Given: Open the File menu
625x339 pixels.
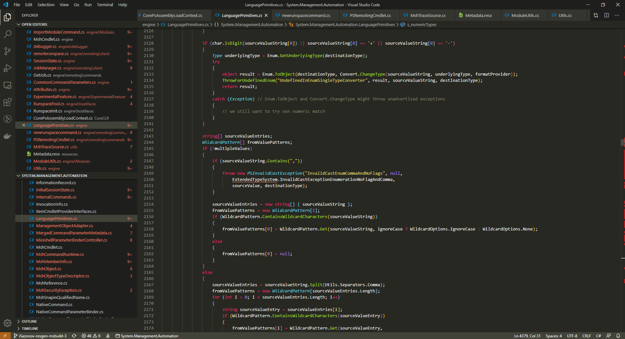Looking at the screenshot, I should (17, 5).
